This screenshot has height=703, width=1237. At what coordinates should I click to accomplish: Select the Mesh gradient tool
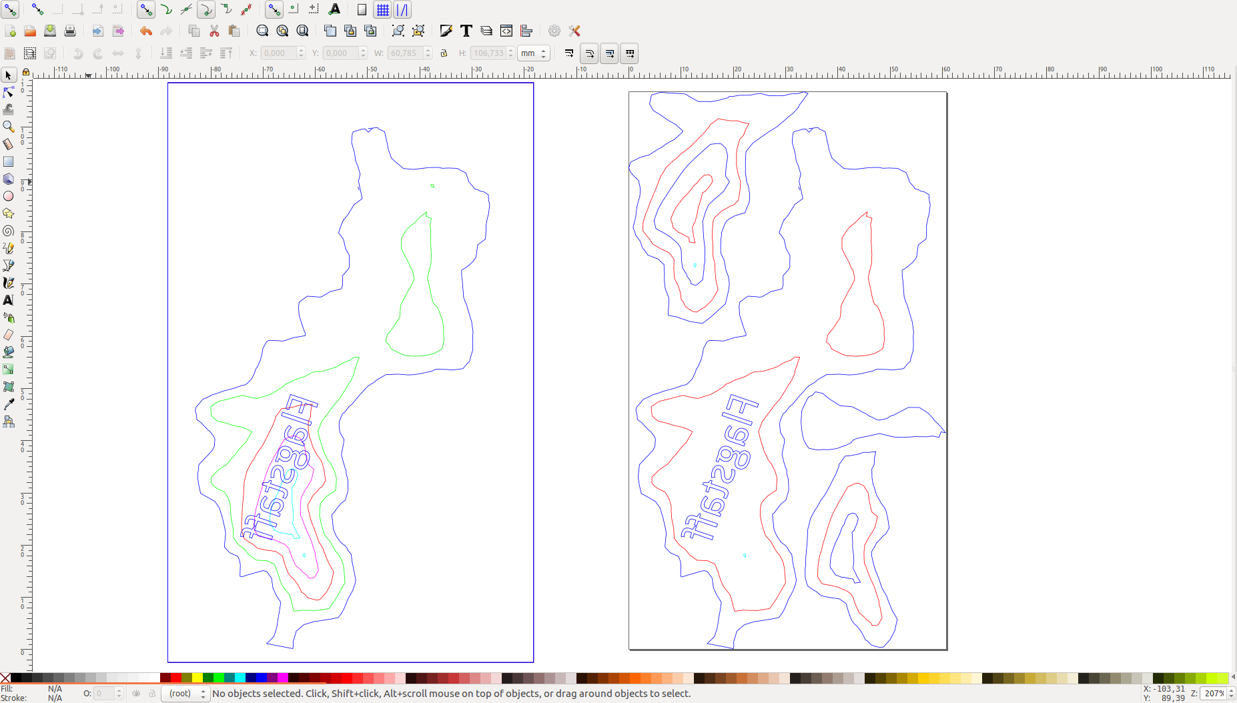(9, 387)
